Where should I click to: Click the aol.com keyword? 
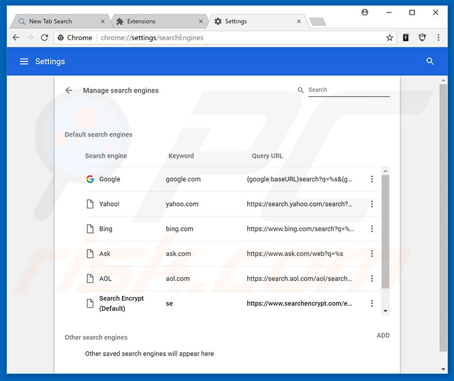tap(178, 279)
